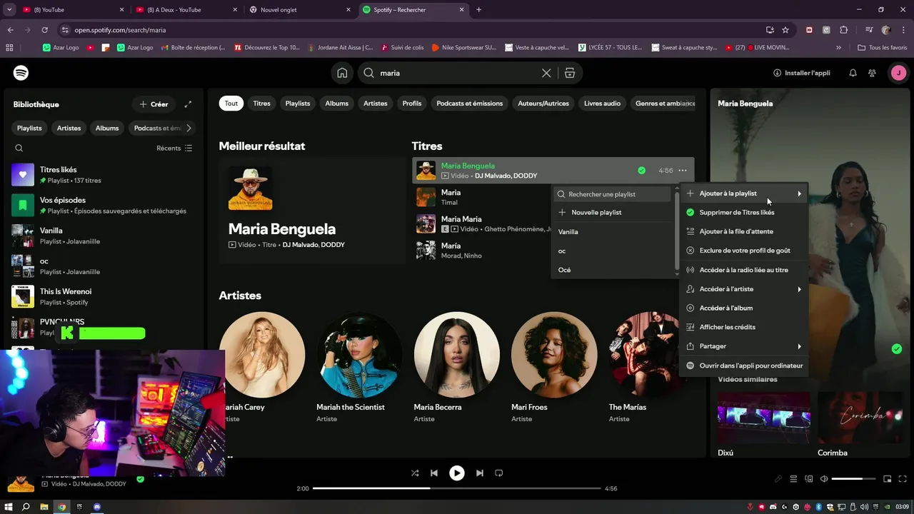This screenshot has width=914, height=514.
Task: Search in library magnifier icon
Action: point(19,148)
